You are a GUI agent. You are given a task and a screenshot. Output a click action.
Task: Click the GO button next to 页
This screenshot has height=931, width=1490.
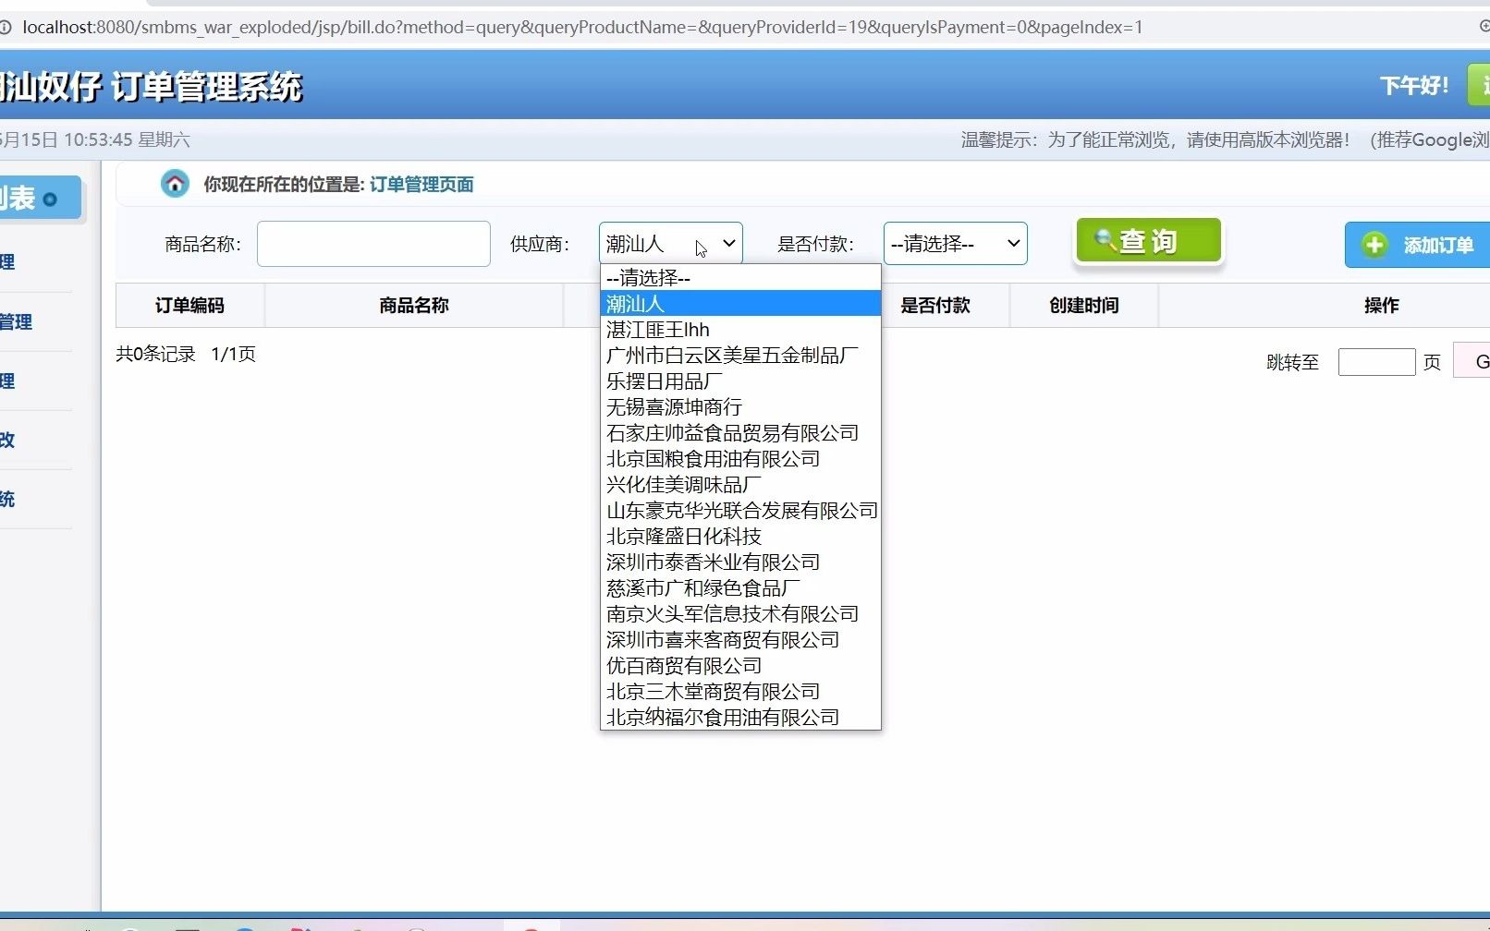point(1472,361)
